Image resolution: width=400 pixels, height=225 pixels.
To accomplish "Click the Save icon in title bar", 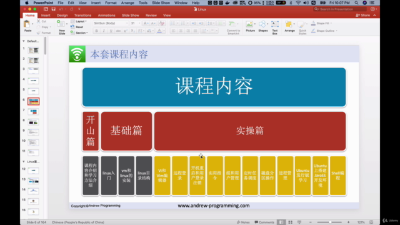I will point(53,9).
